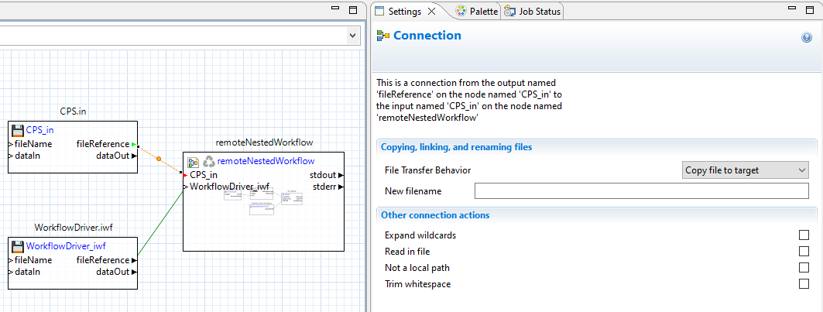Close the Settings tab
The image size is (823, 312).
point(431,12)
